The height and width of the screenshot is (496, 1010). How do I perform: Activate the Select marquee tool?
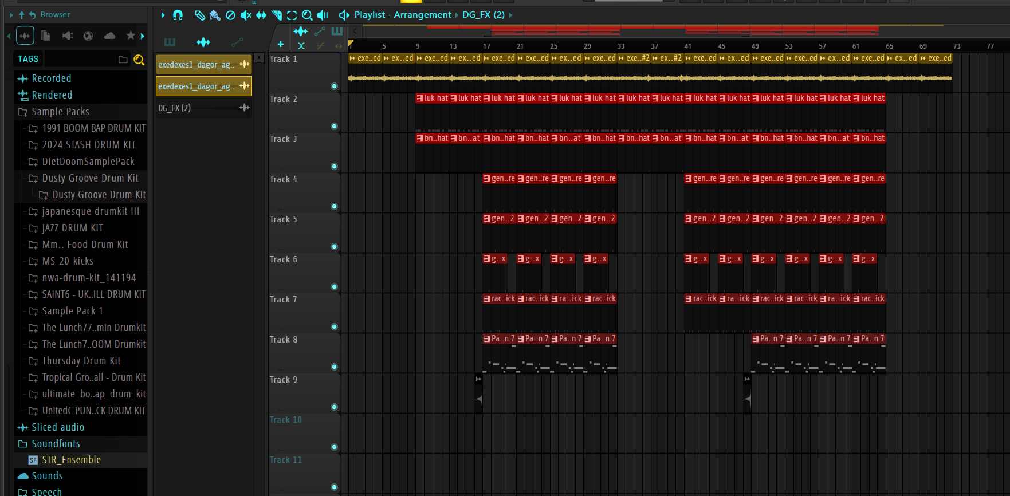point(292,15)
